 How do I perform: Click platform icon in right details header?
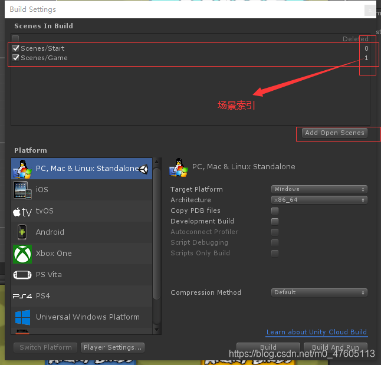tap(179, 167)
